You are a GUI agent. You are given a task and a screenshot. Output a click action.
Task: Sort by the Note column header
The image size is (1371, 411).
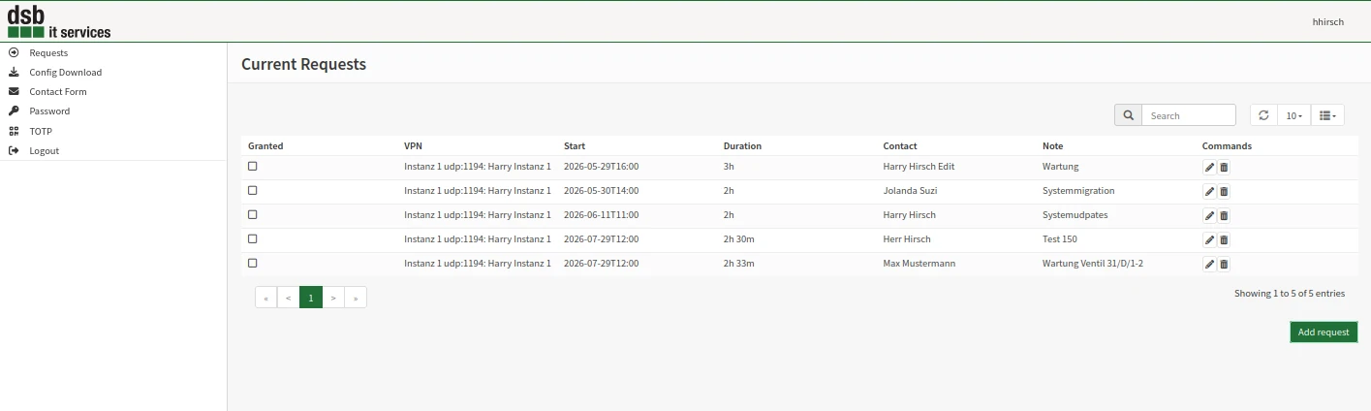click(1053, 146)
